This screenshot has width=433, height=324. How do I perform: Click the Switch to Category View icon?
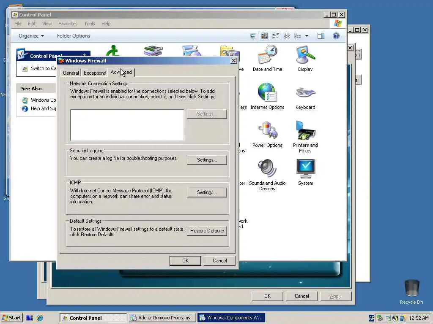[x=25, y=69]
